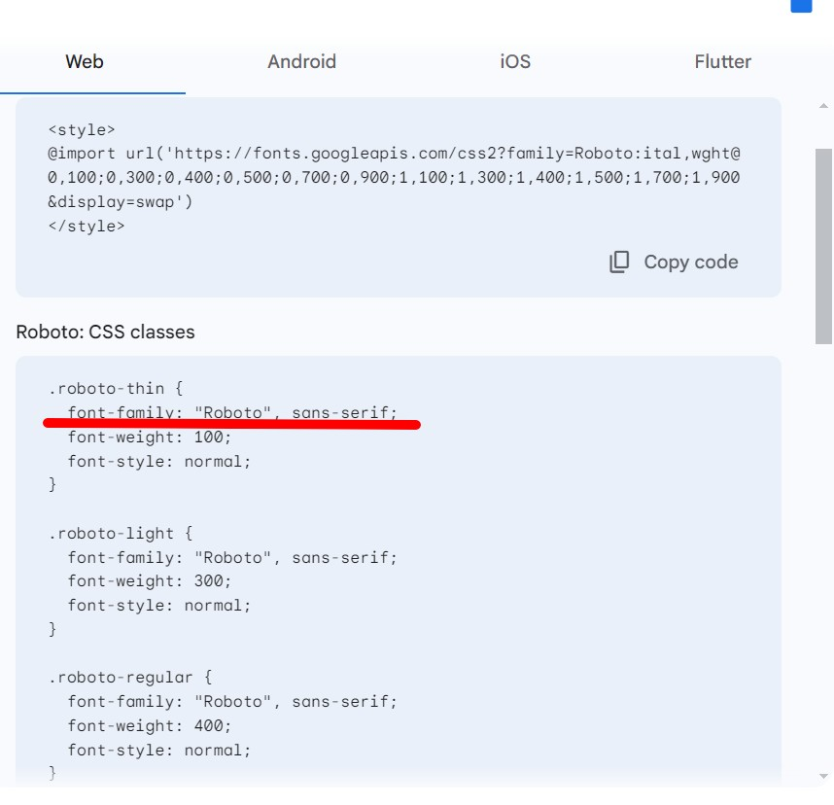Open the iOS tab
Image resolution: width=834 pixels, height=805 pixels.
click(x=515, y=61)
